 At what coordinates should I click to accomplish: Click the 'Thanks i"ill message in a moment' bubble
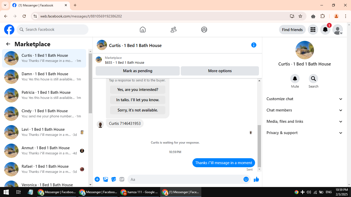click(224, 163)
